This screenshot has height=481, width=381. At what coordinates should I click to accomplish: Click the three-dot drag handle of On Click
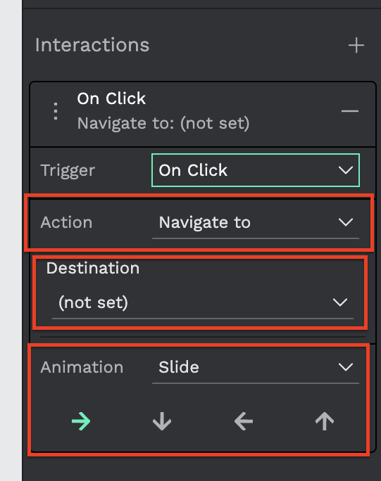pos(56,111)
